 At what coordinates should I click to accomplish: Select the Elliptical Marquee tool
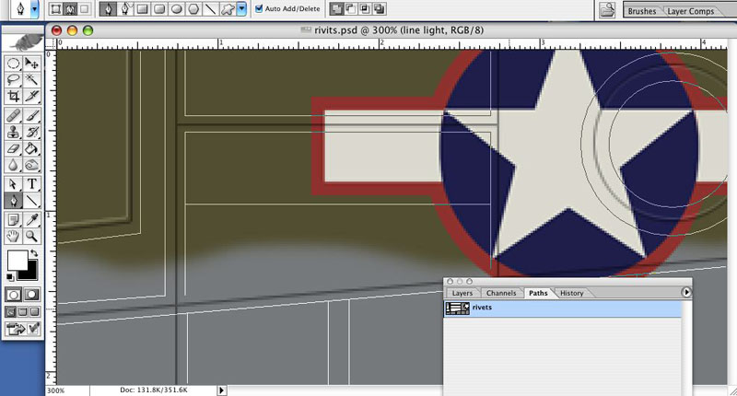[13, 63]
